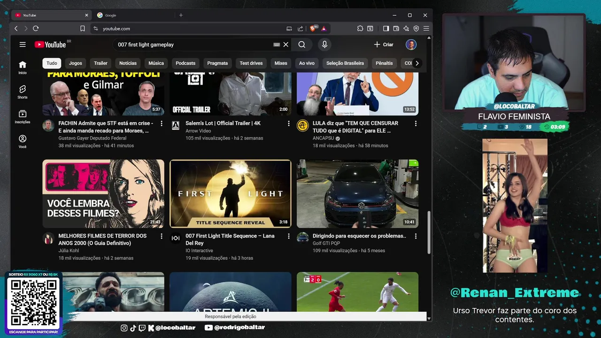Switch to the Google browser tab
This screenshot has width=601, height=338.
point(134,15)
